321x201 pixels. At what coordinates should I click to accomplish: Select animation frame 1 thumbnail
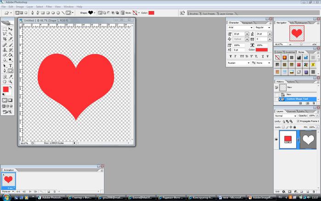coord(8,180)
